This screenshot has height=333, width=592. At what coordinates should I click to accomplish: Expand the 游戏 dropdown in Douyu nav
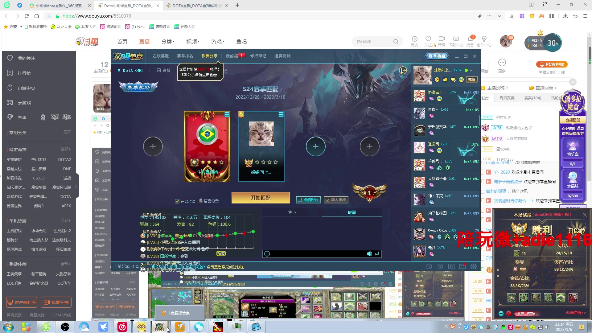click(218, 42)
